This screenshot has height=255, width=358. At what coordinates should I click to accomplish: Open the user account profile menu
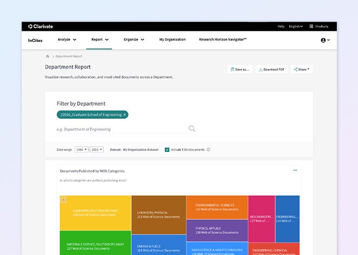point(325,40)
